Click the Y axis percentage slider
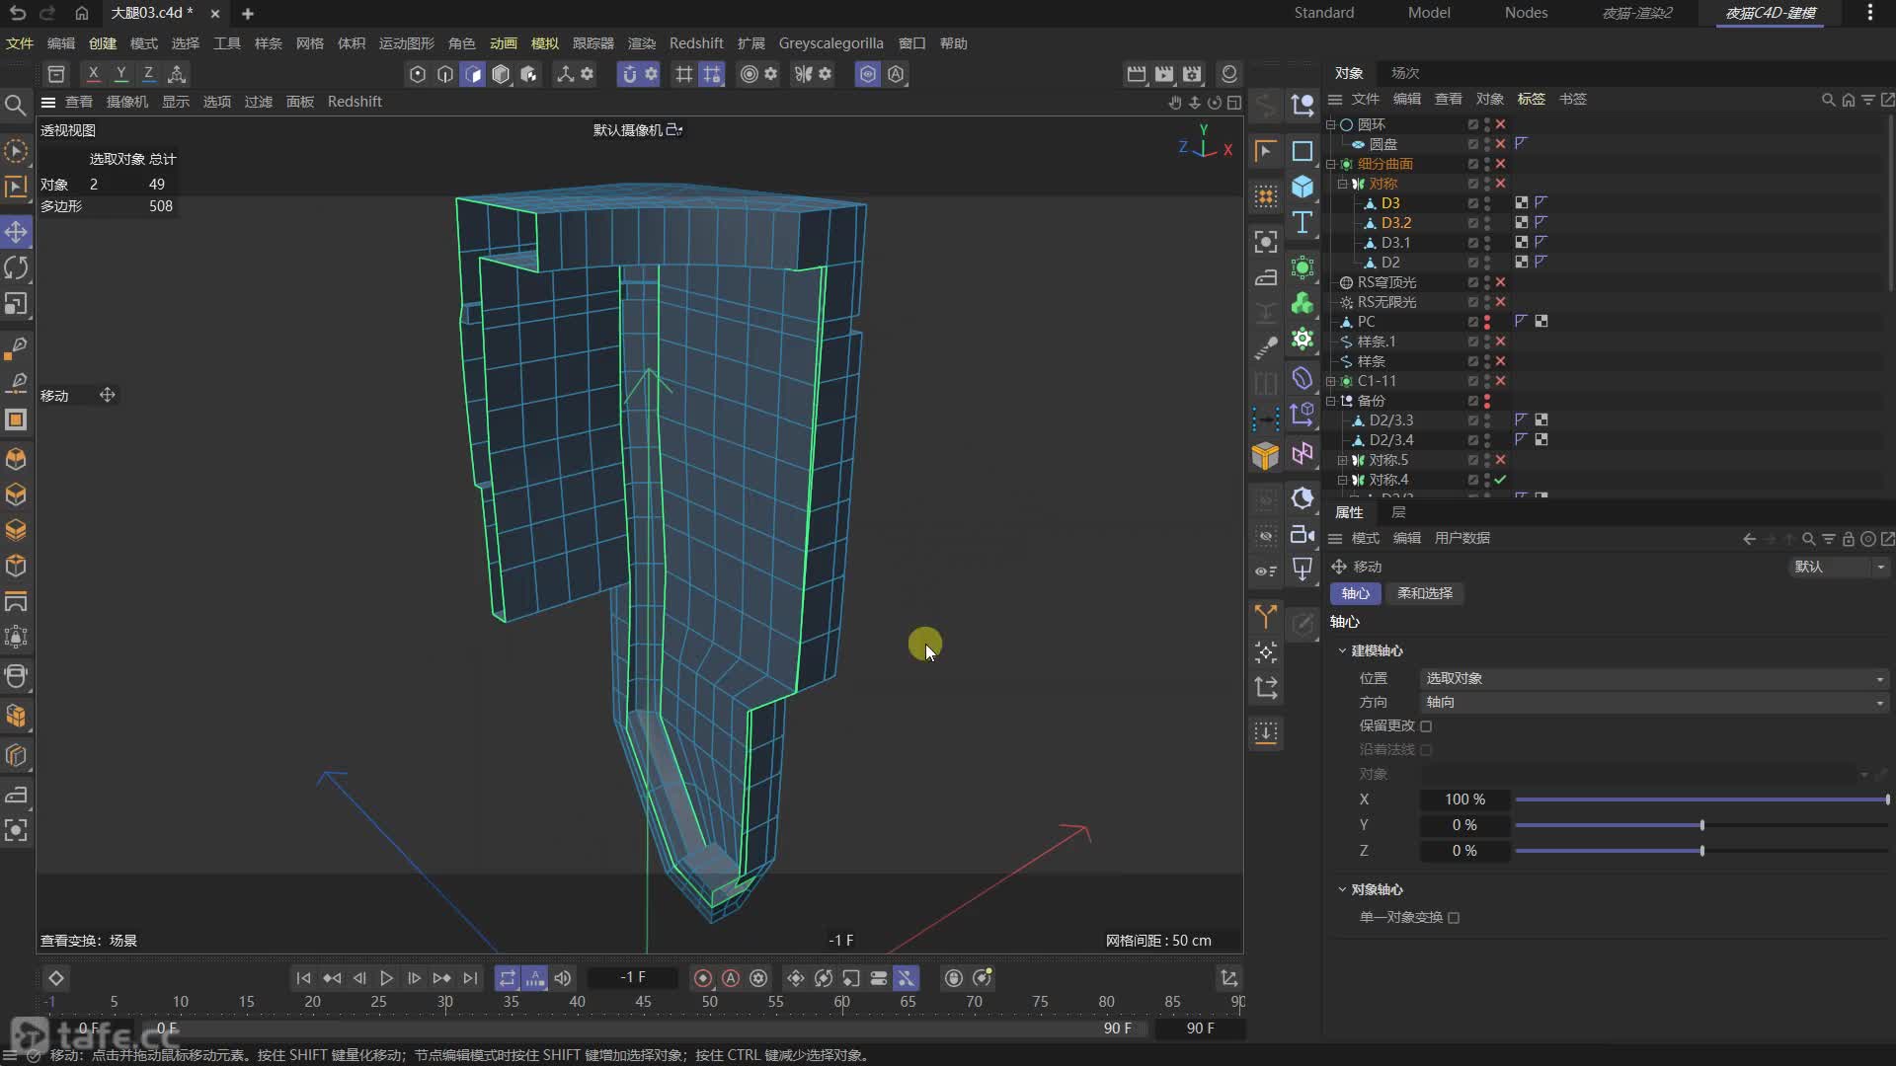The image size is (1896, 1066). (1700, 825)
